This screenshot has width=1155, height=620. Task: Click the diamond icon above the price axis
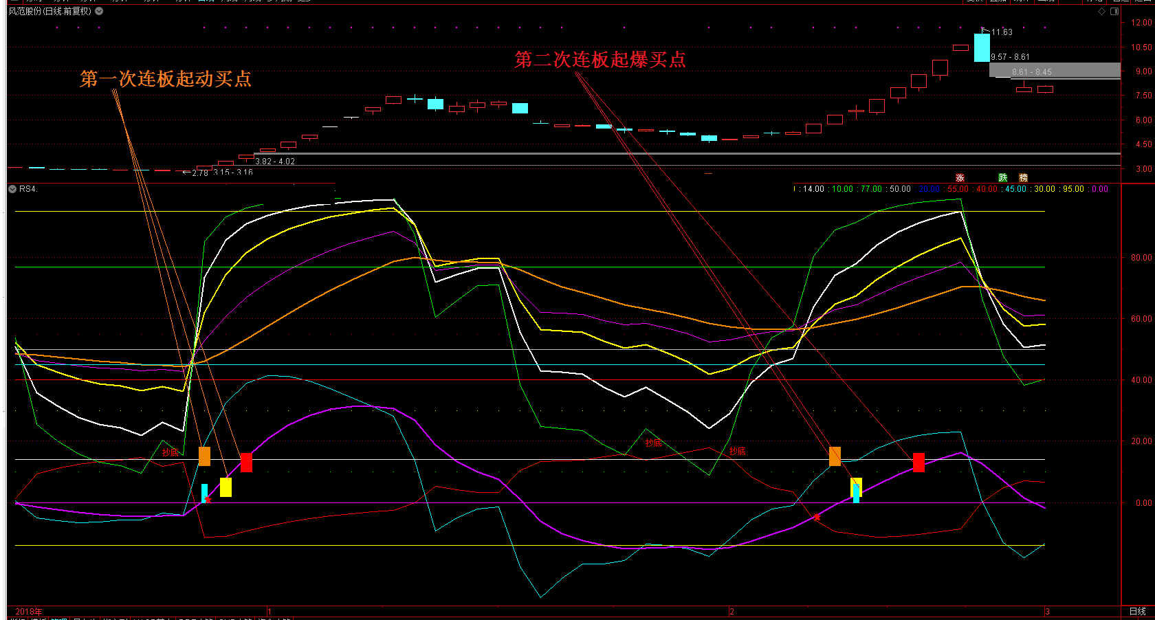pos(1101,11)
